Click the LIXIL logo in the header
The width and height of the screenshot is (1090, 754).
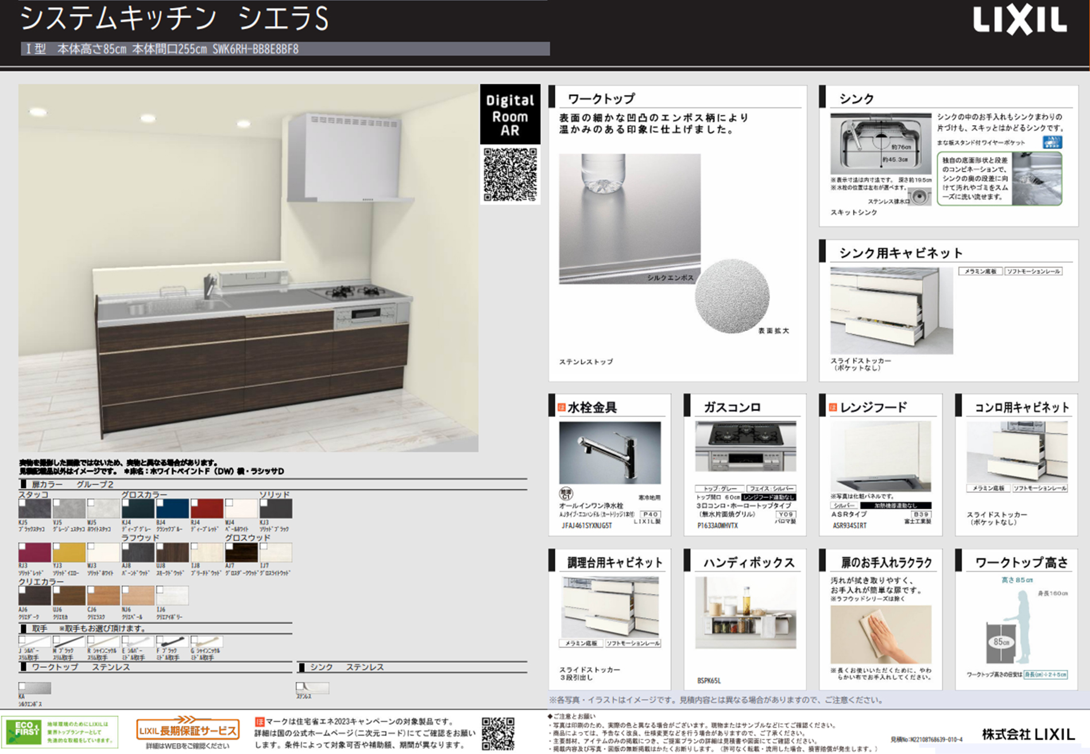tap(1020, 21)
